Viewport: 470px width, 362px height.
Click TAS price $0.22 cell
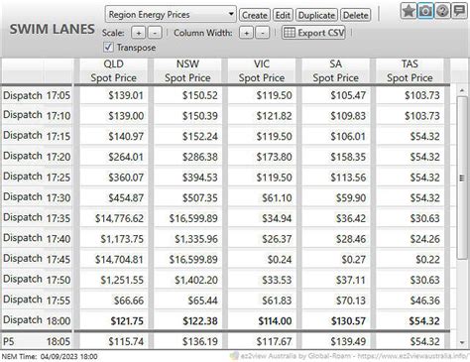(410, 259)
